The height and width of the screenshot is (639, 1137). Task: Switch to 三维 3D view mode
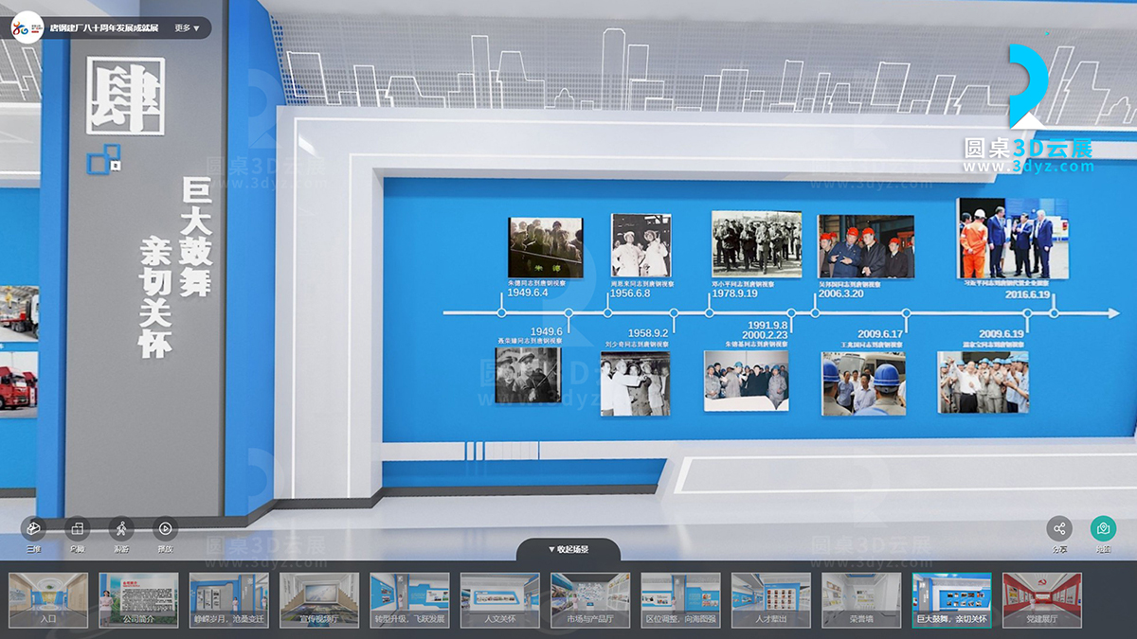(31, 528)
